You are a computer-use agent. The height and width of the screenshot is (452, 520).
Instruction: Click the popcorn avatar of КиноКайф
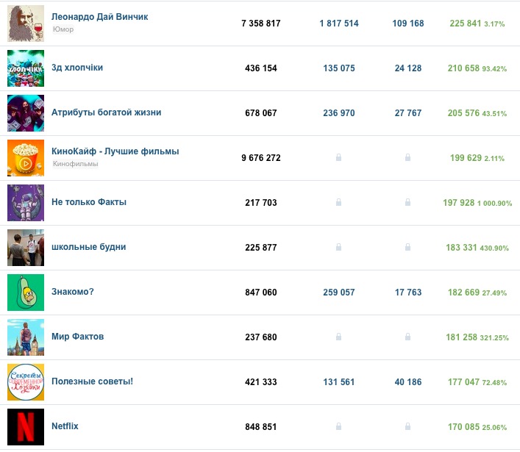click(26, 158)
